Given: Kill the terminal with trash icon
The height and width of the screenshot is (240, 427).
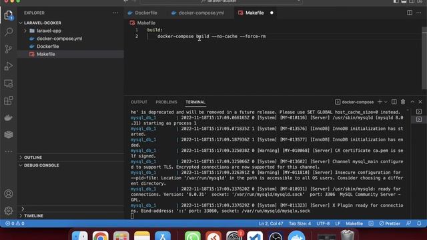Looking at the screenshot, I should tap(403, 102).
